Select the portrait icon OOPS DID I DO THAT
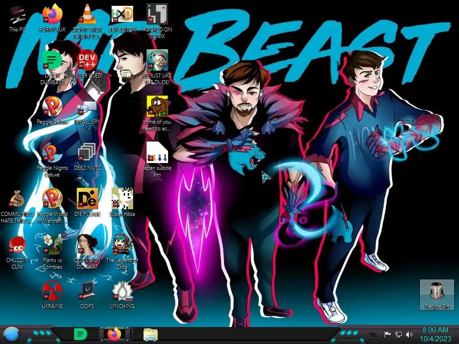Viewport: 459px width, 344px height. pyautogui.click(x=87, y=252)
